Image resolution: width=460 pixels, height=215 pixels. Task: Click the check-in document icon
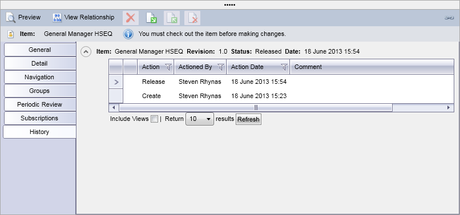click(x=172, y=18)
